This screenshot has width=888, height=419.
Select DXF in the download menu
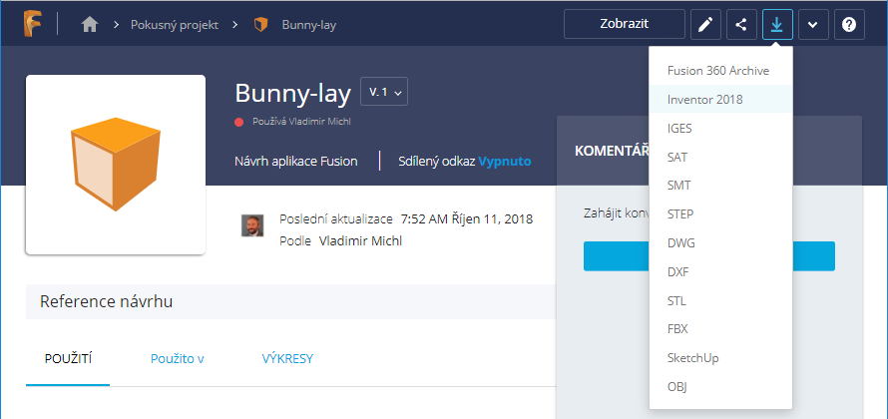[720, 271]
